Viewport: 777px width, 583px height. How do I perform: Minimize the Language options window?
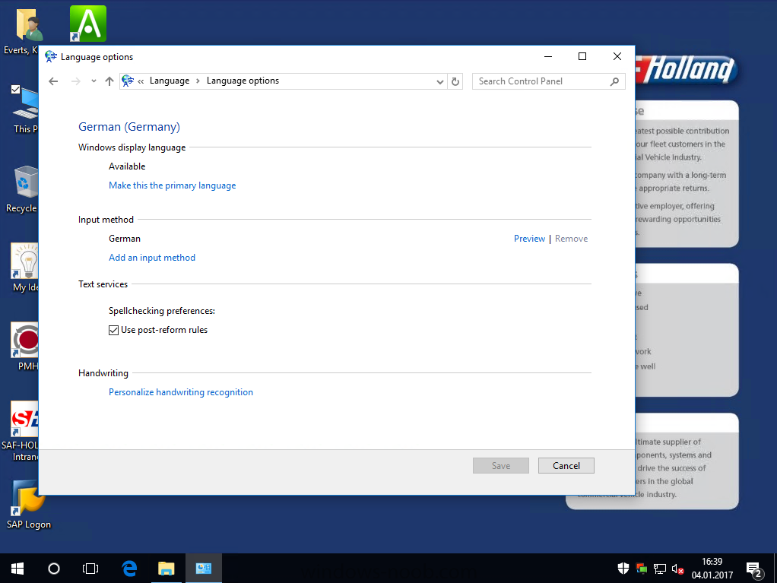click(x=548, y=56)
